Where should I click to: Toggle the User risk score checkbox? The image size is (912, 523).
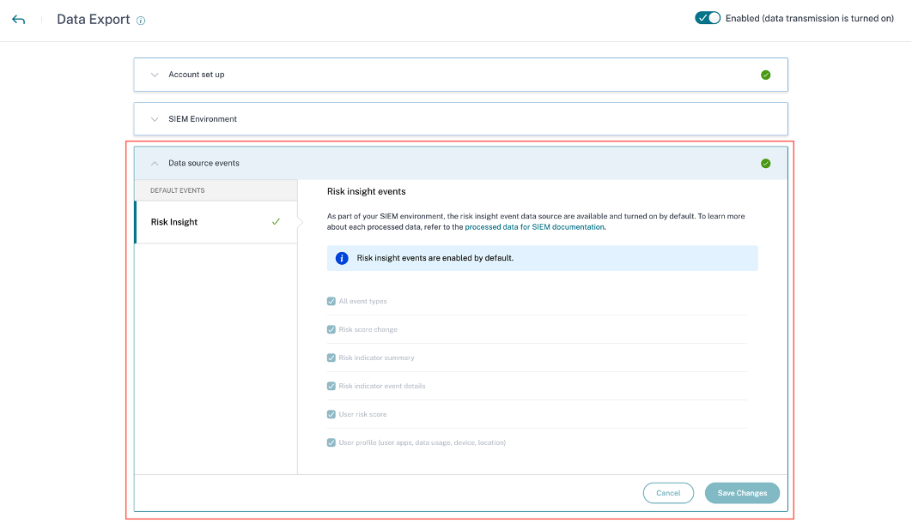coord(331,414)
